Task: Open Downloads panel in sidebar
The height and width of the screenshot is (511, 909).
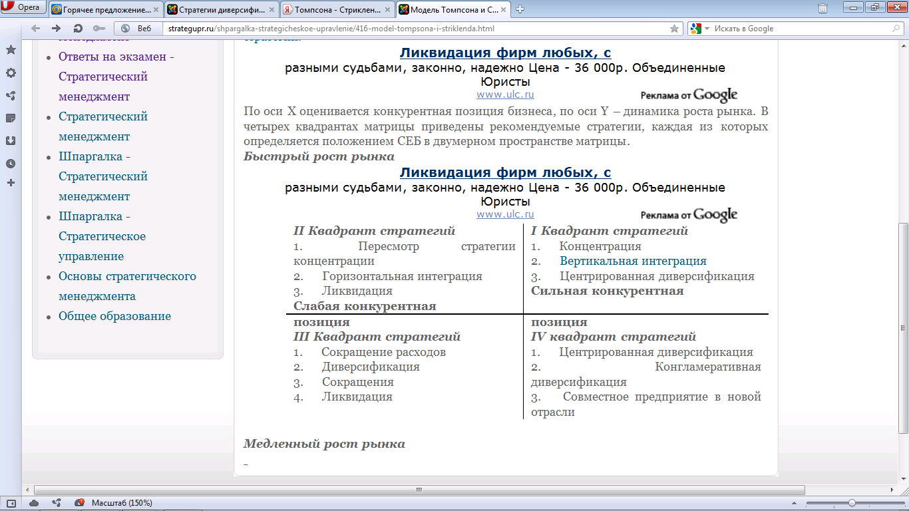Action: tap(11, 140)
